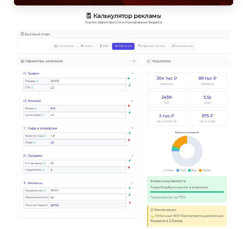The image size is (243, 229).
Task: Click the info icon next to Средний чек
Action: click(x=45, y=190)
